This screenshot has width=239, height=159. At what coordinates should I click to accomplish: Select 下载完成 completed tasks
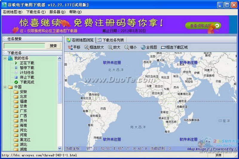click(x=27, y=82)
